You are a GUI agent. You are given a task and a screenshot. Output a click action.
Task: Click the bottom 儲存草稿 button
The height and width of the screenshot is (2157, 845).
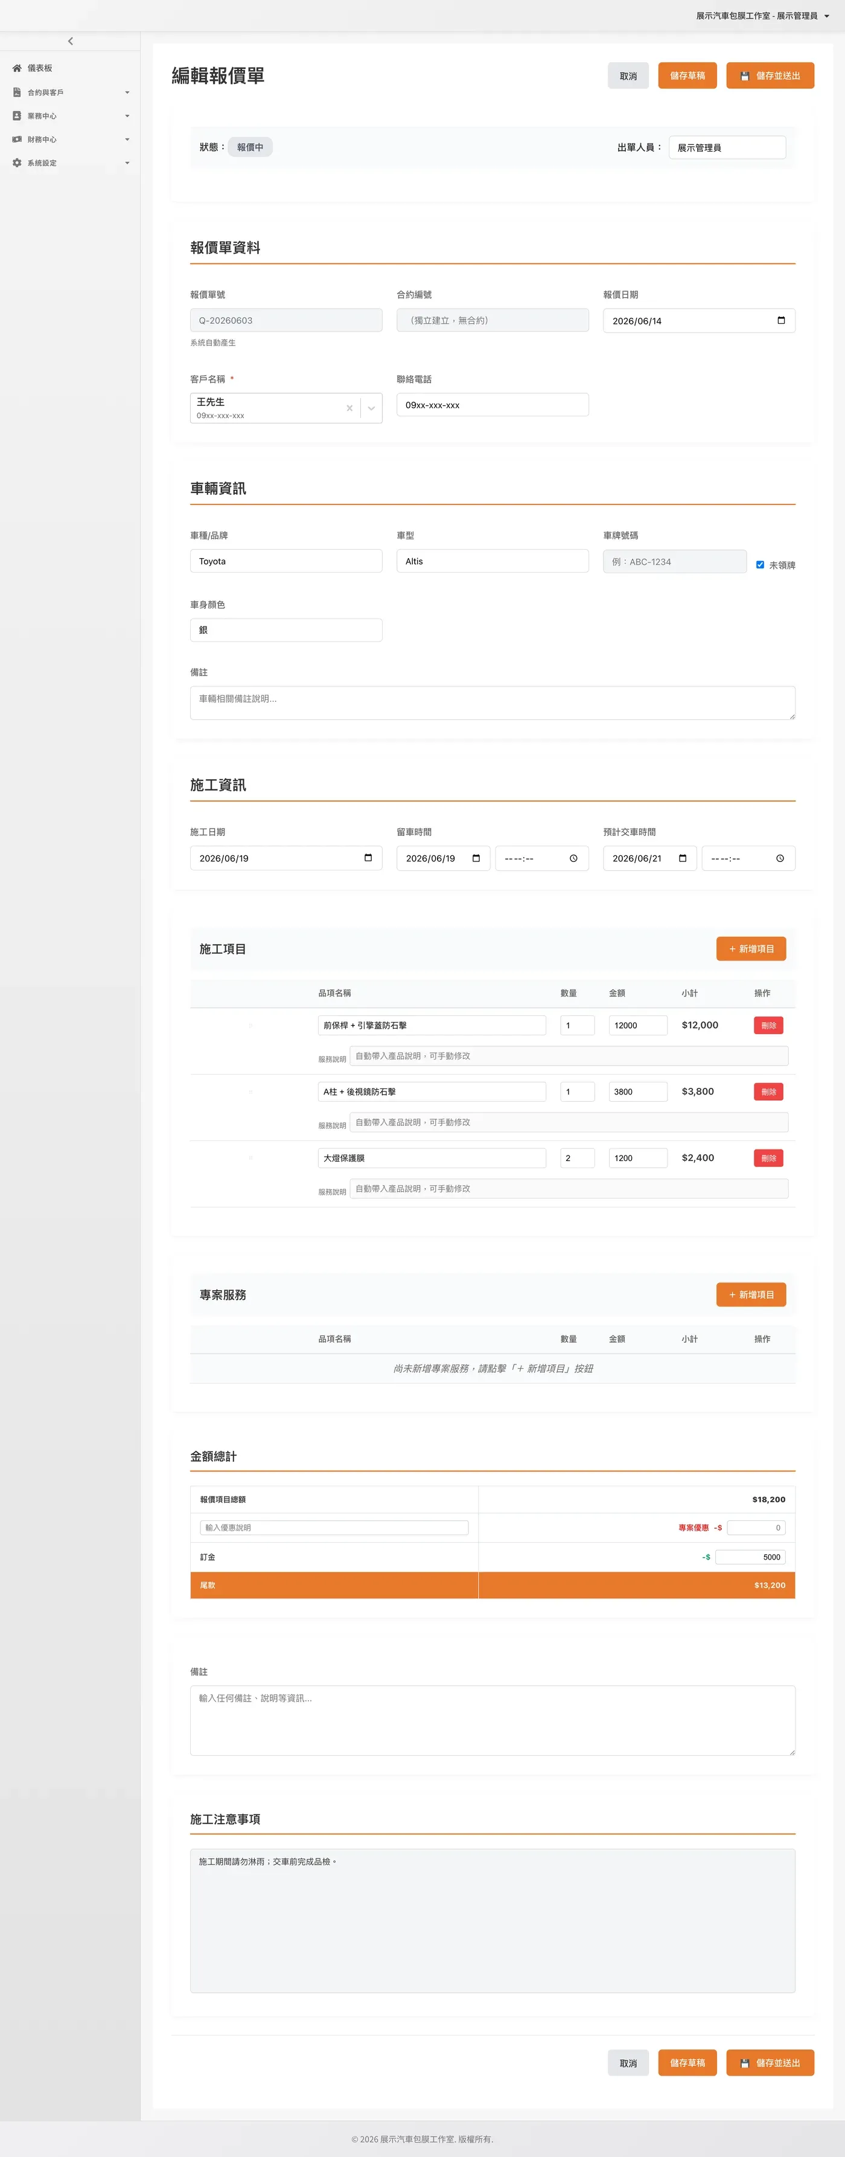click(x=687, y=2062)
